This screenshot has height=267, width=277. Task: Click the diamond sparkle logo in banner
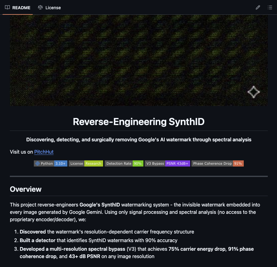point(254,92)
